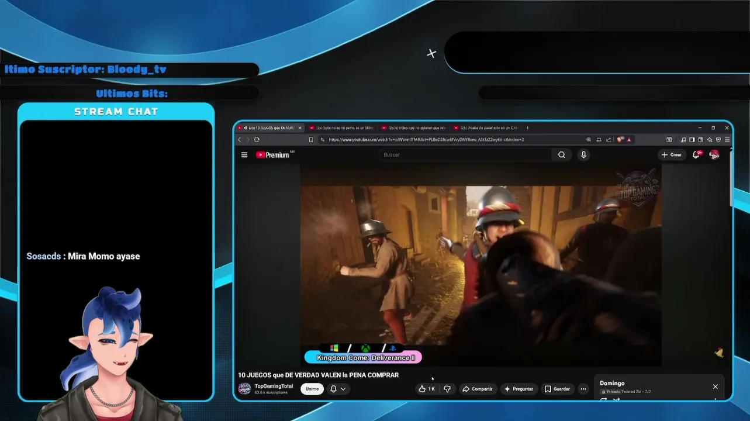Click the Buscar search input field
750x421 pixels.
click(466, 155)
